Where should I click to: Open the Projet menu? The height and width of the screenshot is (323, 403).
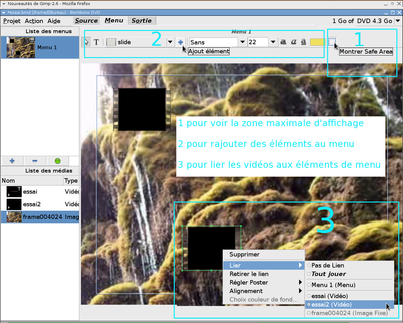(12, 21)
